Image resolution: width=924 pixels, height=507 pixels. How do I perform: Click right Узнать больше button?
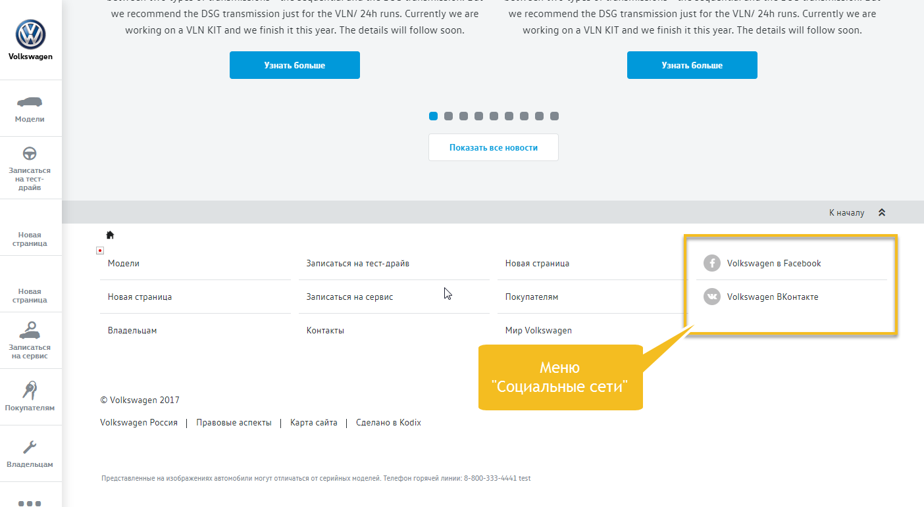click(692, 65)
